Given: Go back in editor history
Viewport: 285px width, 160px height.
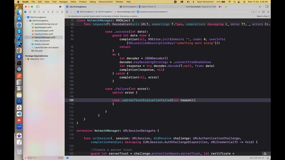Looking at the screenshot, I should (x=71, y=12).
